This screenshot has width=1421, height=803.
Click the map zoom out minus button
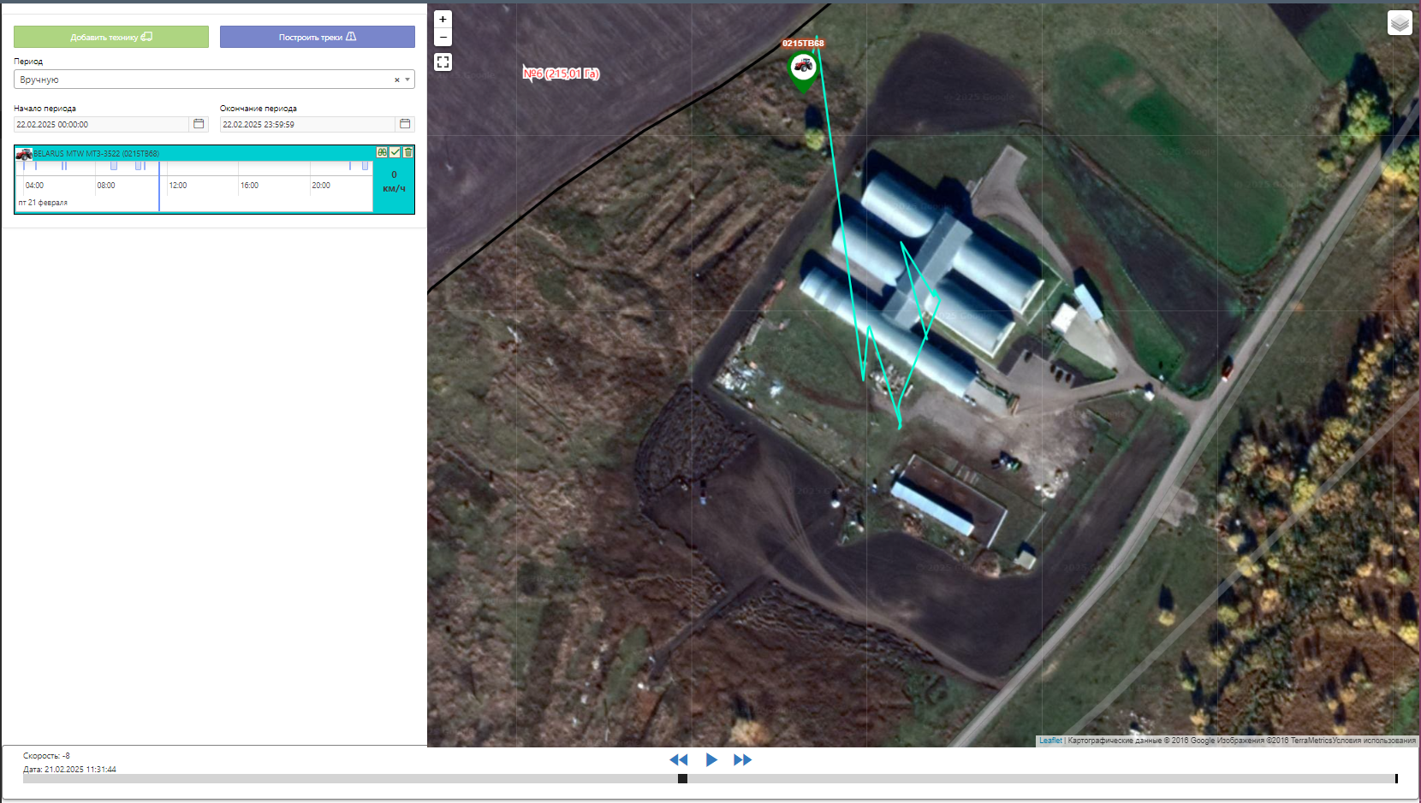click(443, 38)
